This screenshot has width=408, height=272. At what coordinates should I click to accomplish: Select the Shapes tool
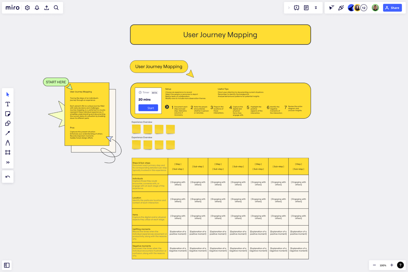(x=8, y=123)
